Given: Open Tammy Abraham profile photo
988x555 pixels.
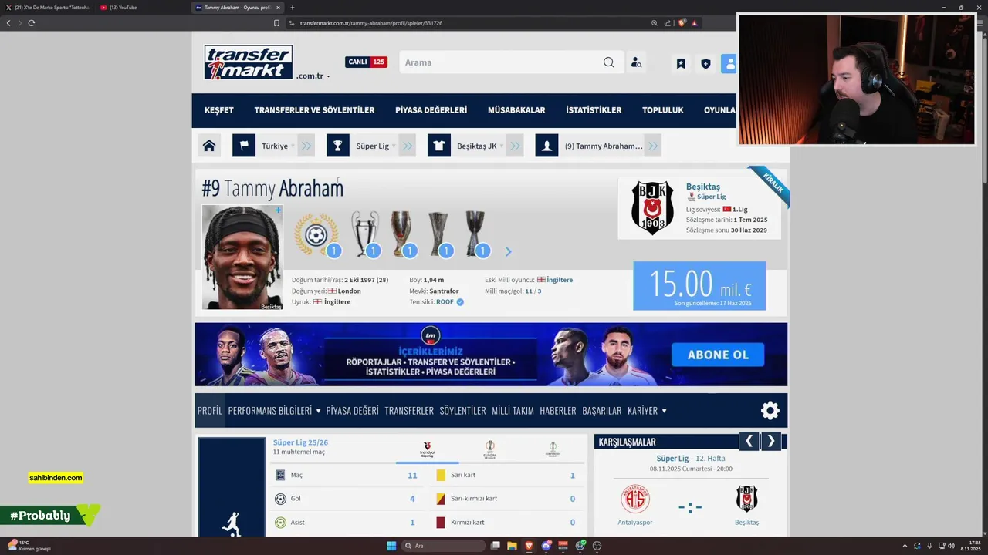Looking at the screenshot, I should (x=242, y=257).
